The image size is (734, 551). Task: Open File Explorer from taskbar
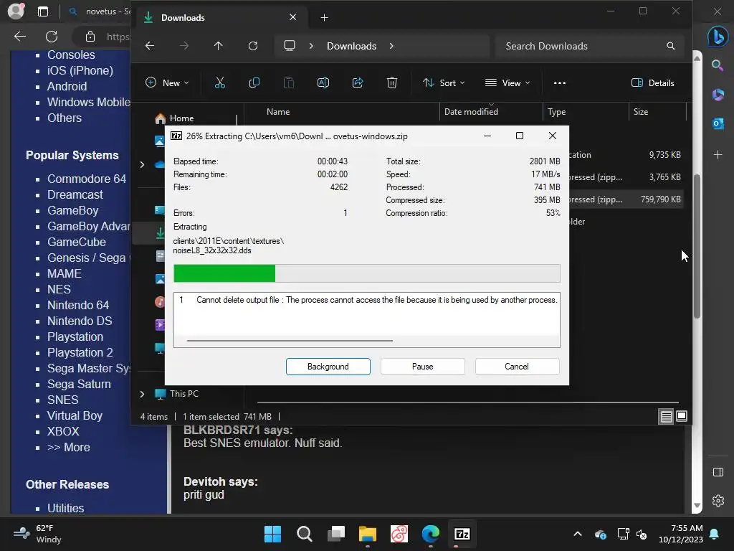(x=368, y=534)
